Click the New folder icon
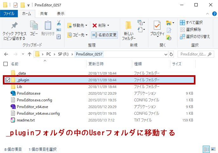The image size is (218, 153). 128,25
